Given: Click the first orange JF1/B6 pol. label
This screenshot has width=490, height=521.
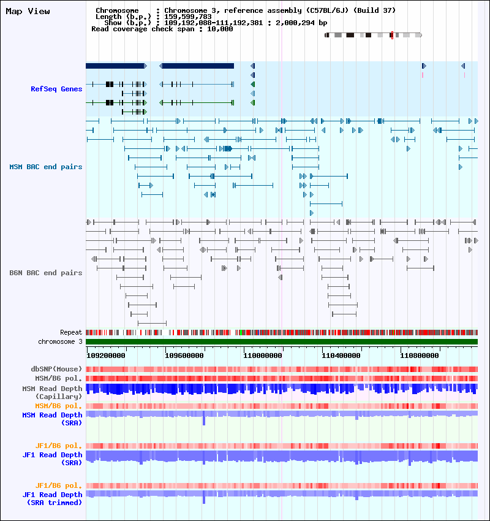Looking at the screenshot, I should click(58, 446).
